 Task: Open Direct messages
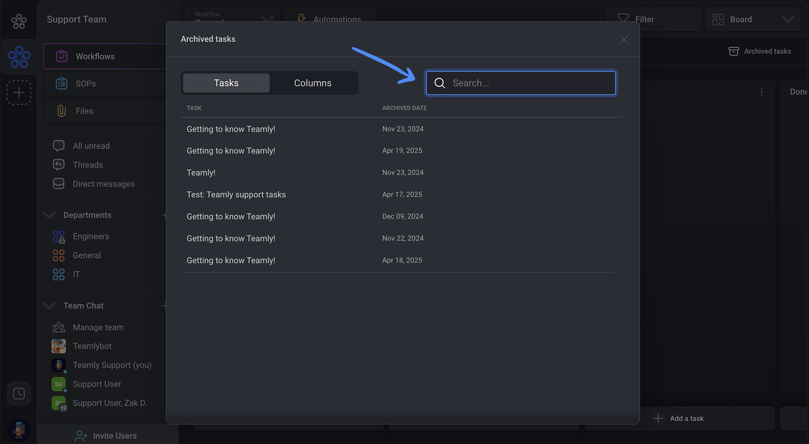coord(104,184)
